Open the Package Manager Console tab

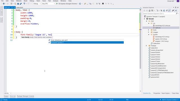(26, 96)
